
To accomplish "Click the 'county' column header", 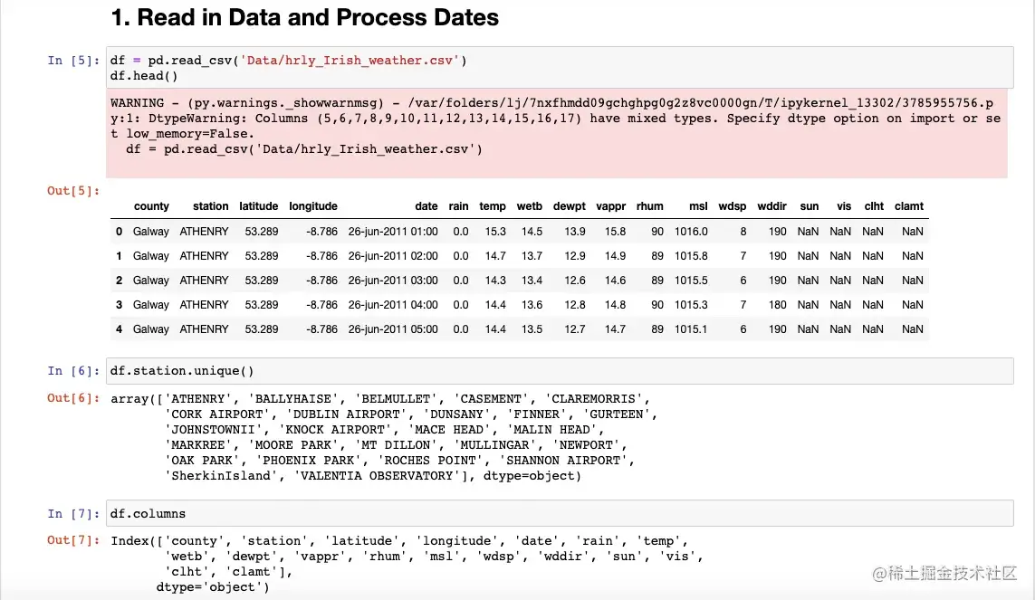I will 151,206.
